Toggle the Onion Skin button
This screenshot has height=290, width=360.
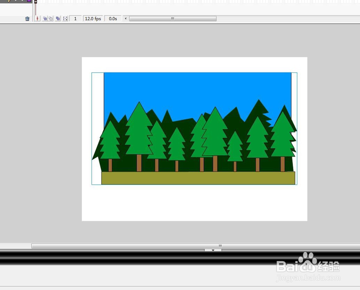coord(45,19)
